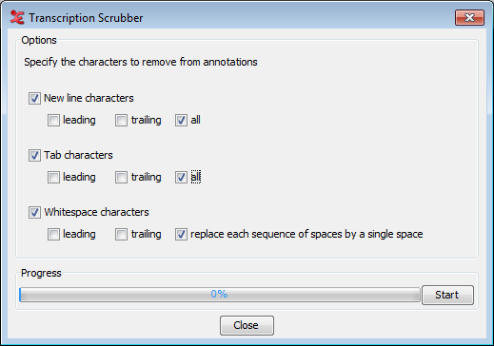Tick trailing under Whitespace characters

pyautogui.click(x=121, y=234)
